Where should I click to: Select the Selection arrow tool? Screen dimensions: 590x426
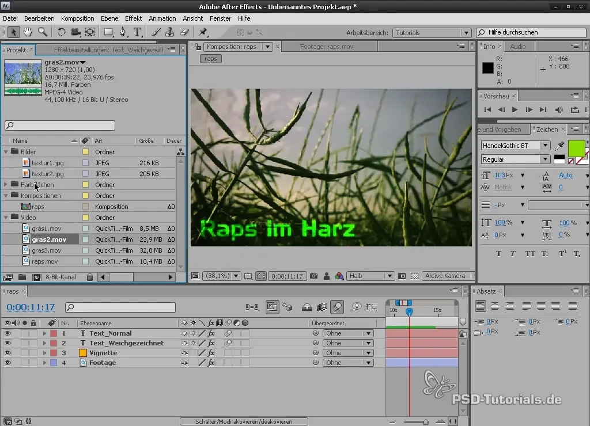(14, 32)
